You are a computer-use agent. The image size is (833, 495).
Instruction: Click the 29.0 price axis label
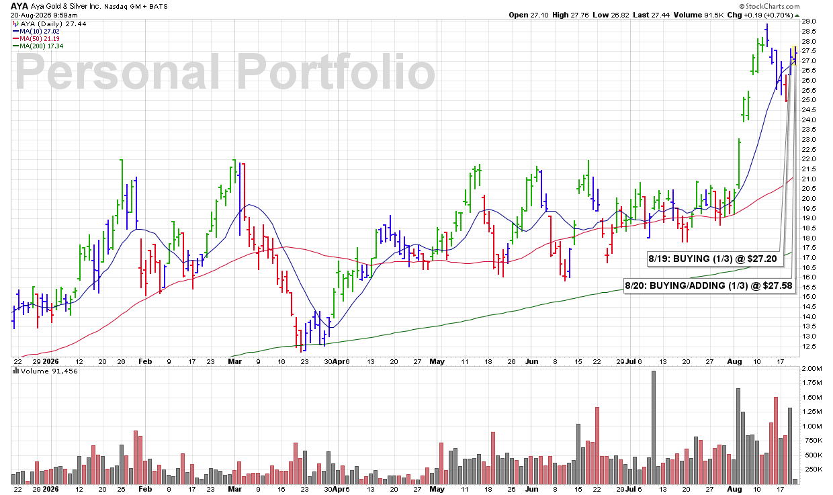(x=809, y=21)
